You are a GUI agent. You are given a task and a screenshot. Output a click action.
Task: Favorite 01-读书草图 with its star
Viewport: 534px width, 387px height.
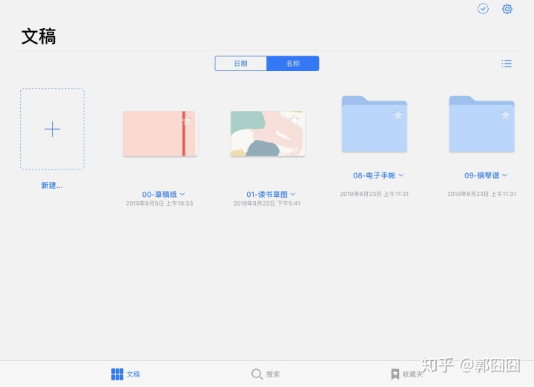[294, 120]
